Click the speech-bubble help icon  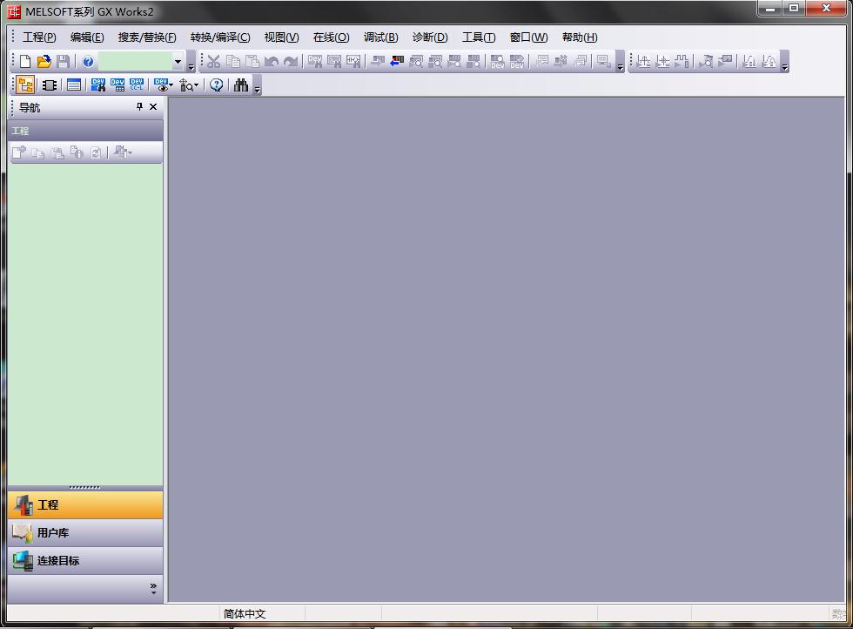(217, 85)
